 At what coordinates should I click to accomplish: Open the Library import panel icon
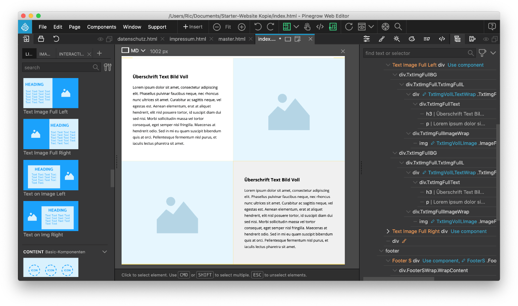click(26, 39)
